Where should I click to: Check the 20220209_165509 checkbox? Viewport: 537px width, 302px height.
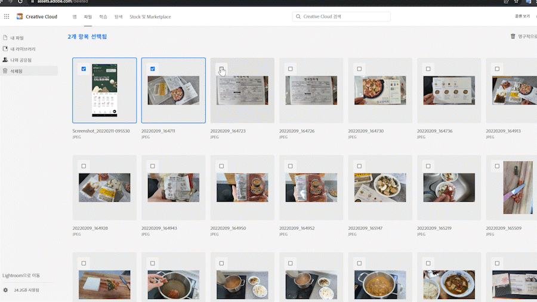point(497,166)
